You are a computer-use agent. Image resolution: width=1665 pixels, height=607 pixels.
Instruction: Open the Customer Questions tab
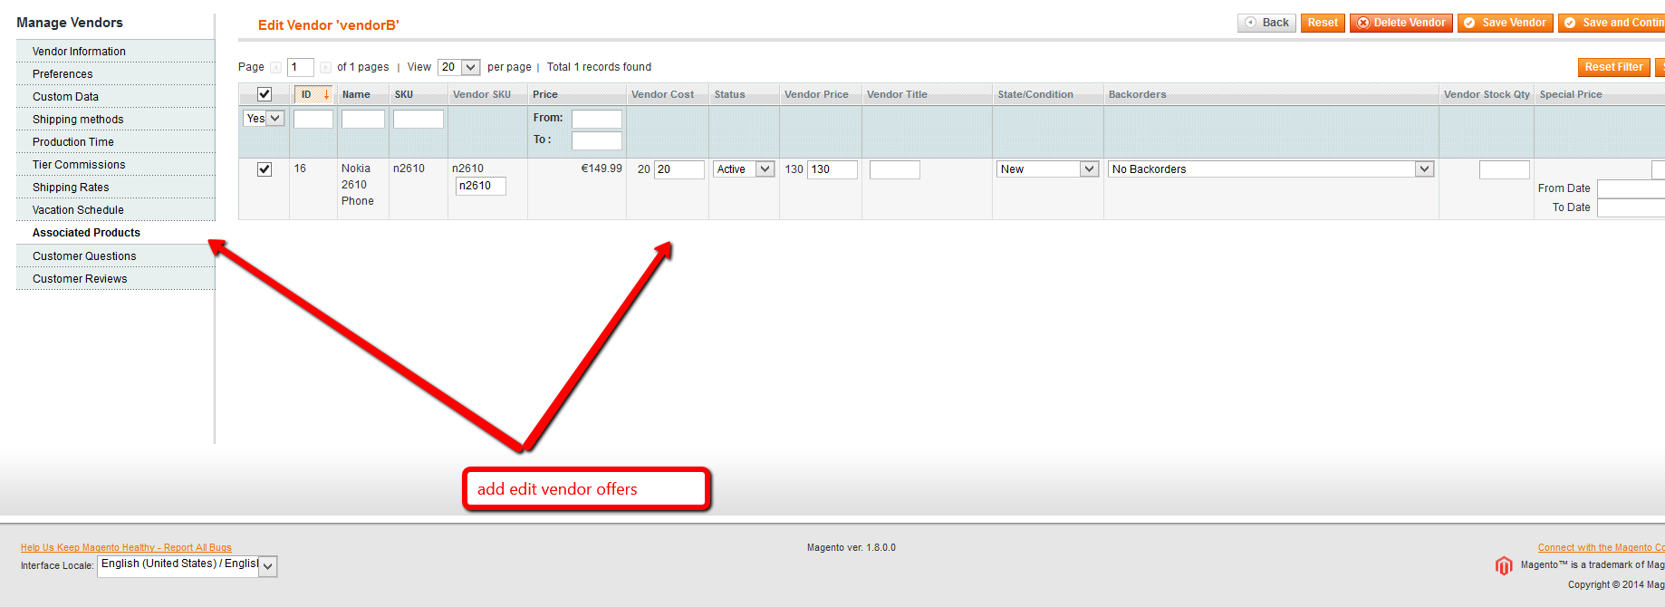tap(116, 256)
